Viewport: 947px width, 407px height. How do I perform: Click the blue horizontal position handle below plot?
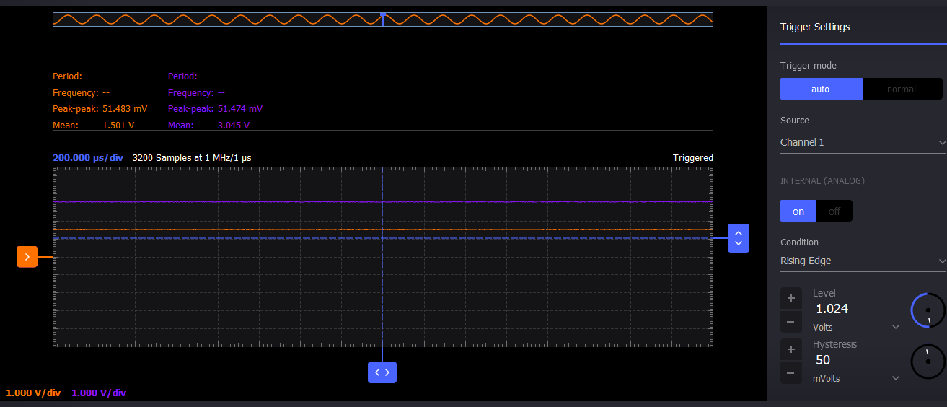click(x=382, y=372)
